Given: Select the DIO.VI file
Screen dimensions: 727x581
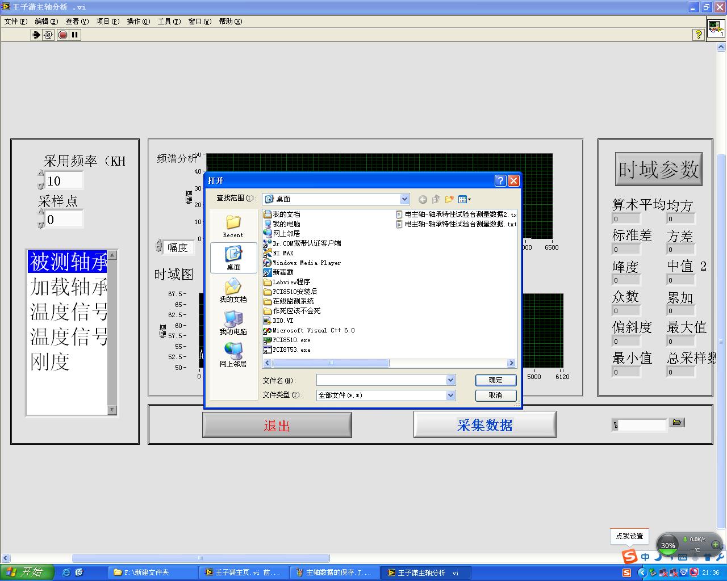Looking at the screenshot, I should click(278, 321).
